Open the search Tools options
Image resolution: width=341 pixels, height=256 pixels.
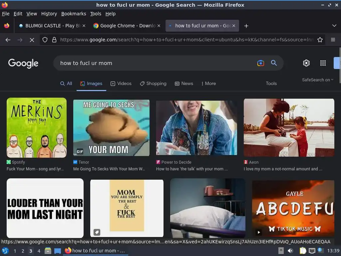pyautogui.click(x=271, y=84)
